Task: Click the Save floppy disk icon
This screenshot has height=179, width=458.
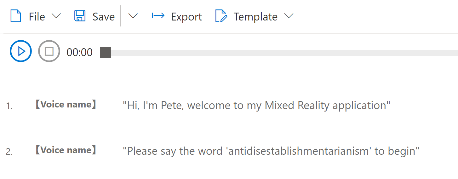Action: coord(80,16)
